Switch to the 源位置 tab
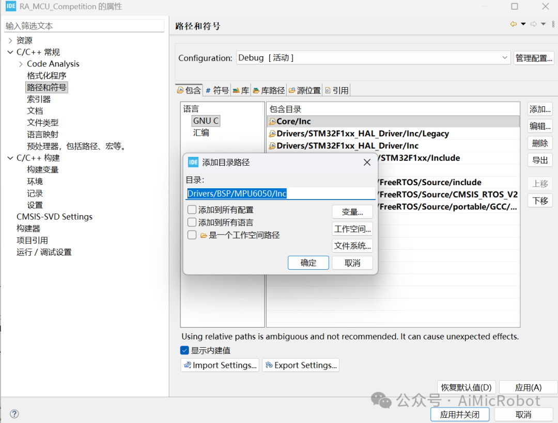 (x=305, y=90)
